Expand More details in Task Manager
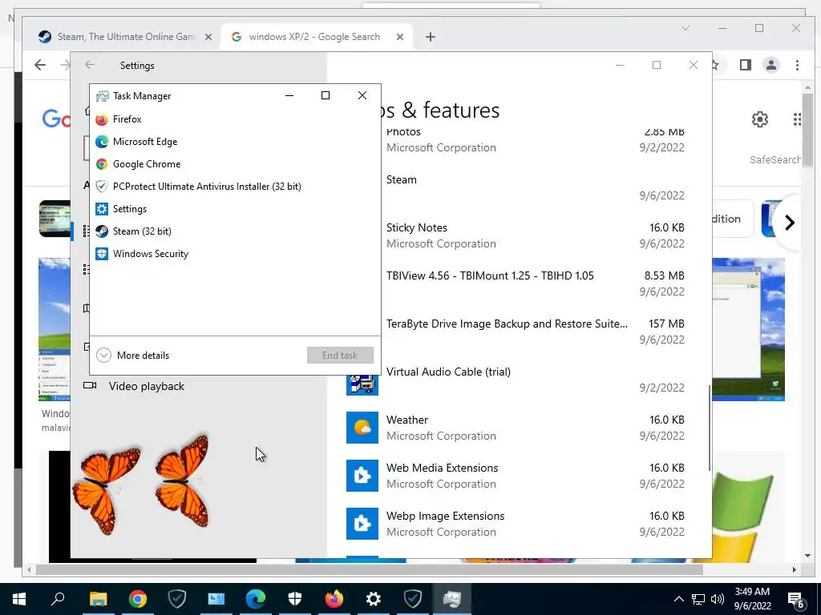The height and width of the screenshot is (615, 821). point(133,355)
